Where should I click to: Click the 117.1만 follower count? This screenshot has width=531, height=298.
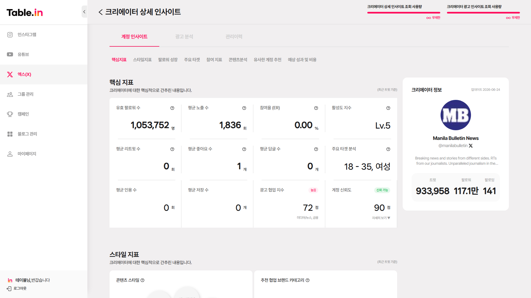point(466,191)
